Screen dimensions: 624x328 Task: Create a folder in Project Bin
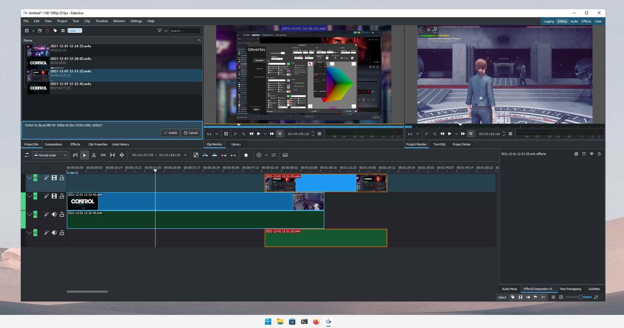[x=40, y=31]
